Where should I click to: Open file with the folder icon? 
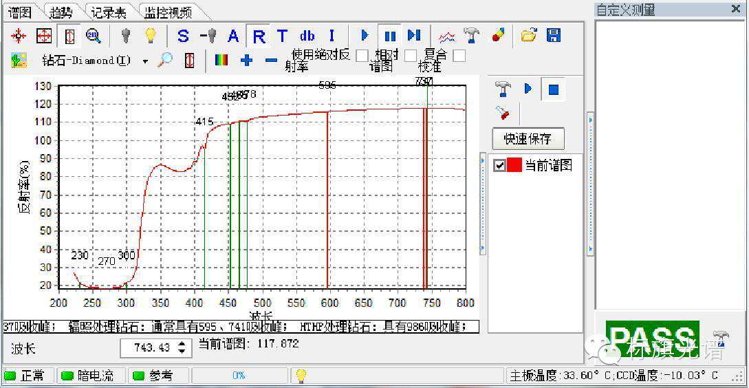tap(528, 36)
